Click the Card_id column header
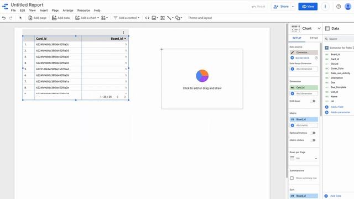 point(41,39)
